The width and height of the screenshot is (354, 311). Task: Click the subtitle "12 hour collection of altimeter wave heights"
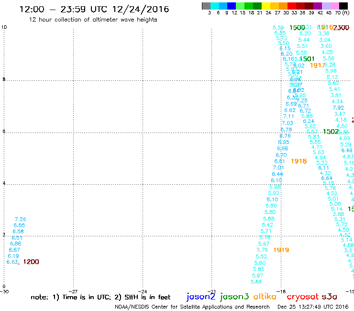click(93, 20)
